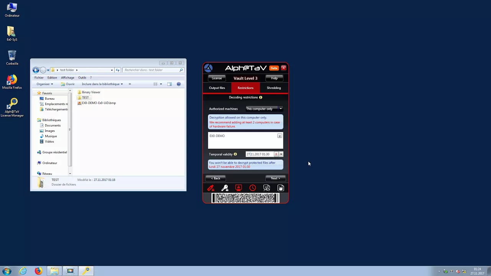Click the Alph@TaV logo icon in title bar
The height and width of the screenshot is (276, 491).
[x=208, y=68]
